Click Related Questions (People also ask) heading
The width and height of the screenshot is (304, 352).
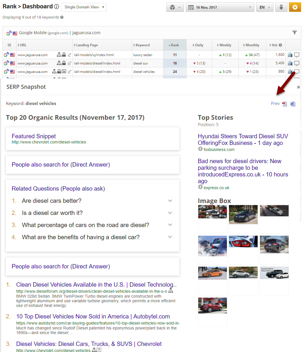click(58, 189)
